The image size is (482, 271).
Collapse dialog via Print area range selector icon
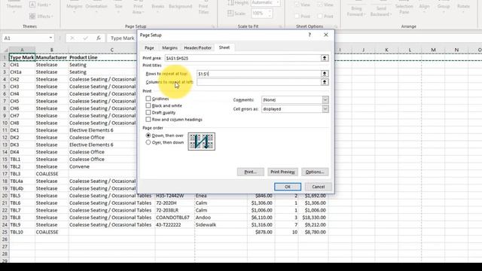(x=325, y=58)
